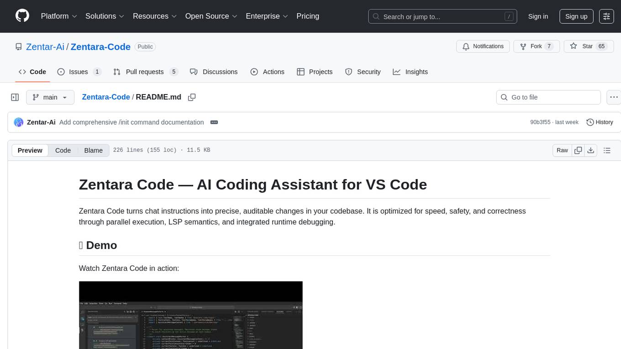Expand the Open Source menu
Image resolution: width=621 pixels, height=349 pixels.
211,16
